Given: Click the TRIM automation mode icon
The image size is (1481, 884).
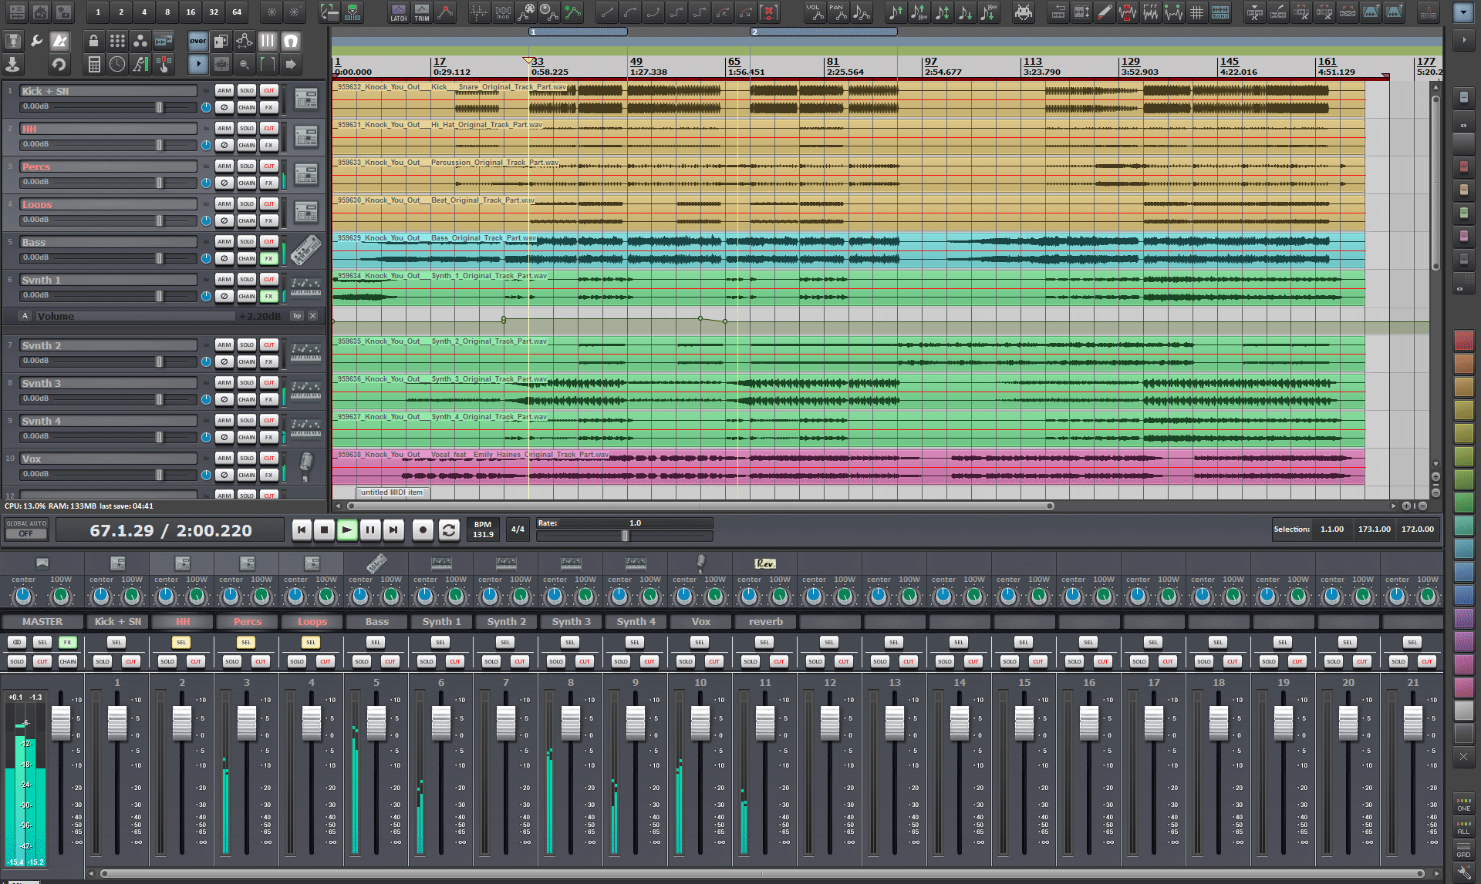Looking at the screenshot, I should coord(422,12).
